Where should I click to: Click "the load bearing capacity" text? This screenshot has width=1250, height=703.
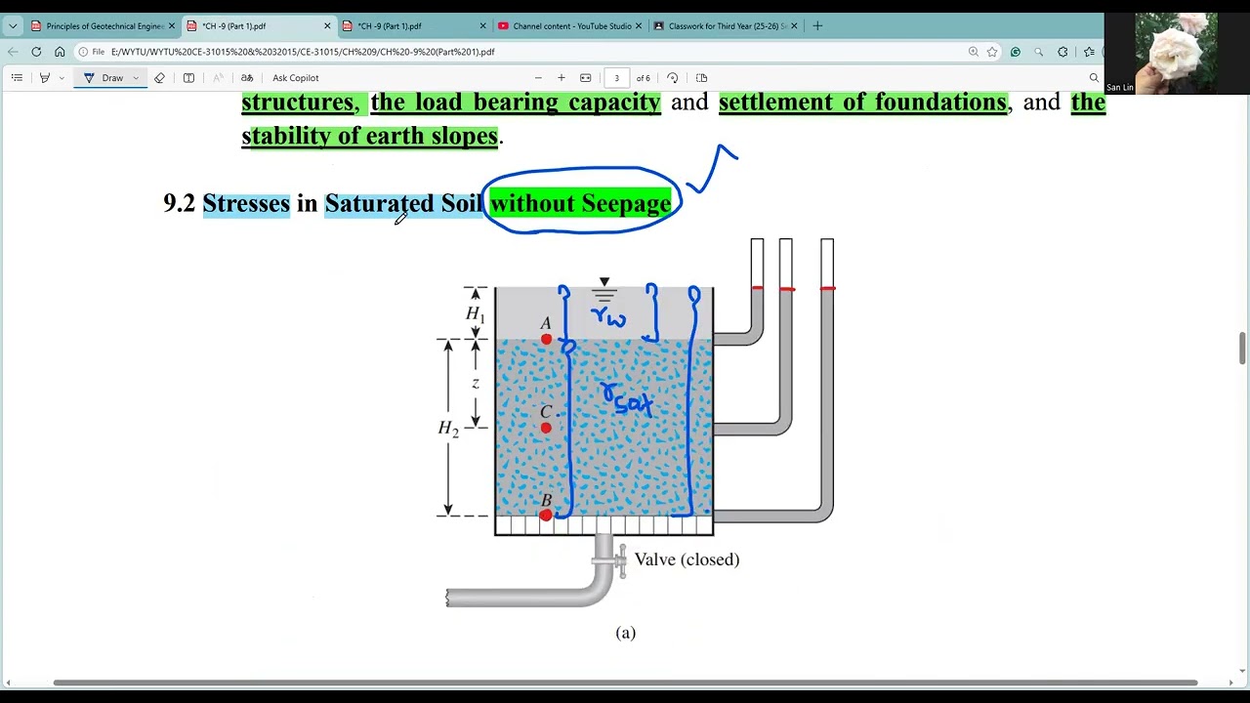coord(516,103)
